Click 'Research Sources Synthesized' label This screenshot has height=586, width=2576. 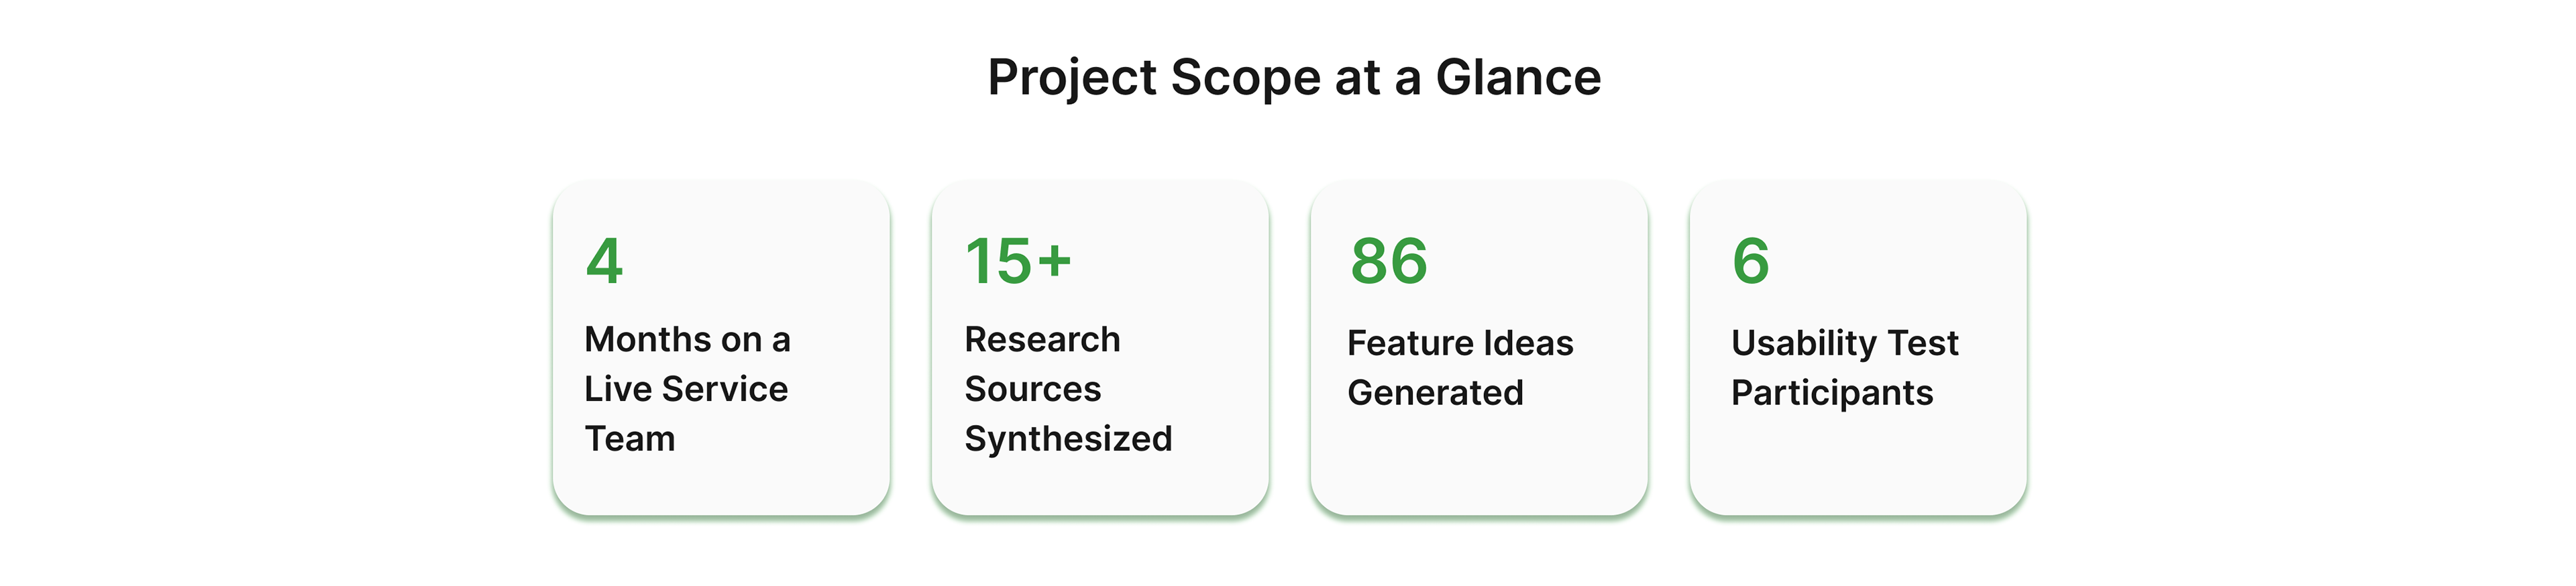coord(1068,389)
